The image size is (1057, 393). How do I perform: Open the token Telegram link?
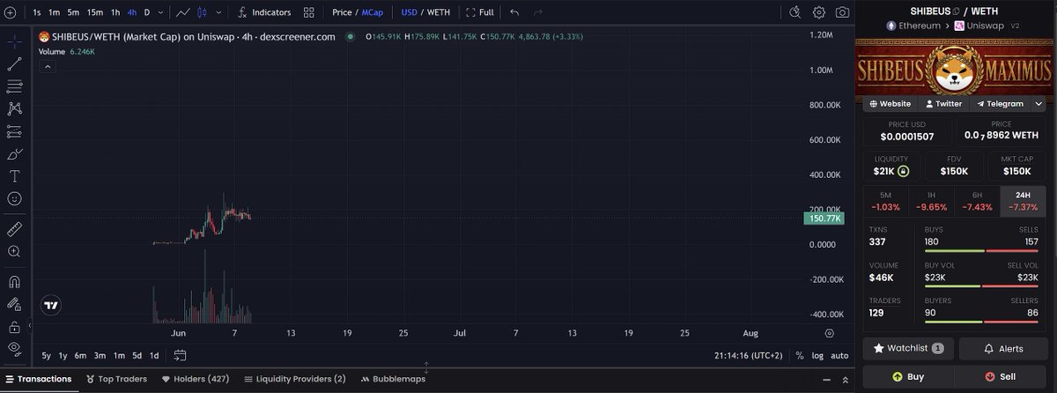point(1000,104)
